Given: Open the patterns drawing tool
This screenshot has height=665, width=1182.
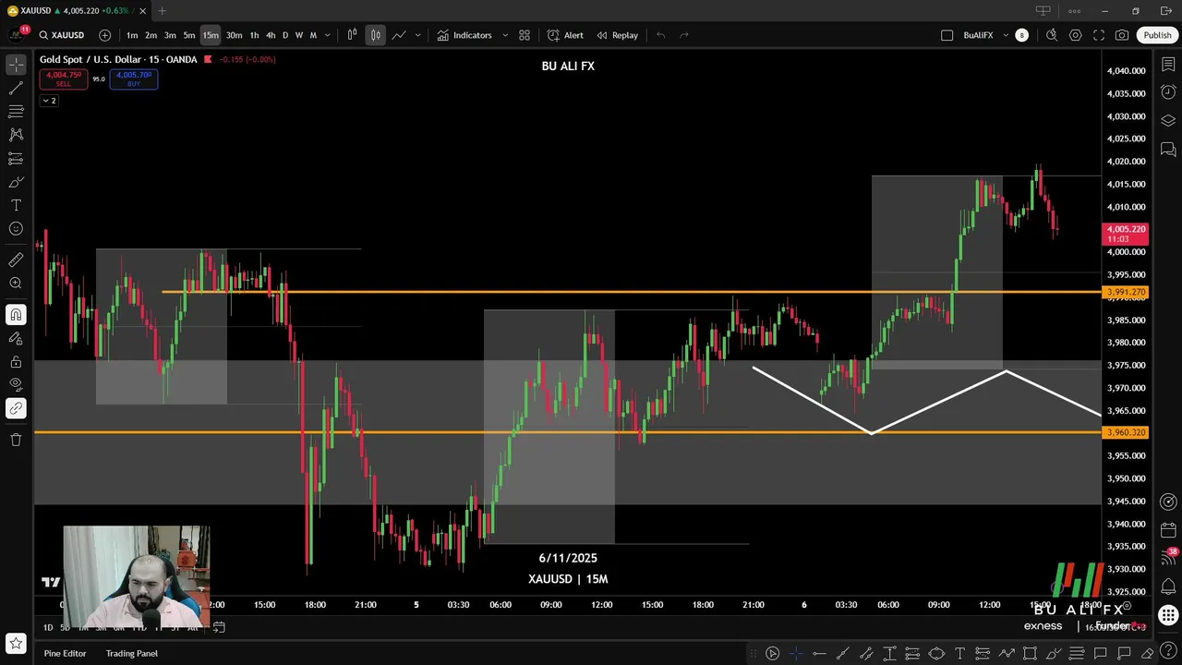Looking at the screenshot, I should (16, 135).
